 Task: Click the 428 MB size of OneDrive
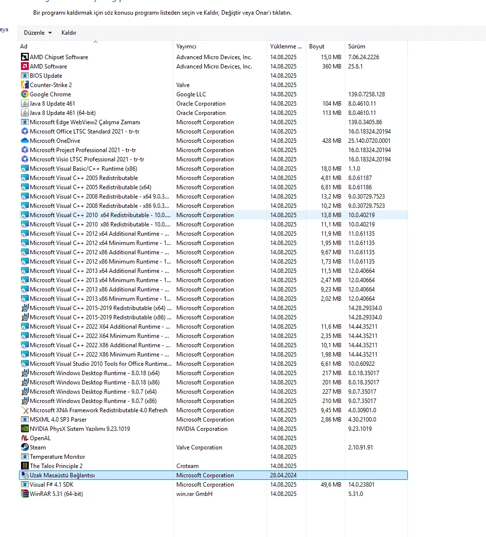point(332,140)
